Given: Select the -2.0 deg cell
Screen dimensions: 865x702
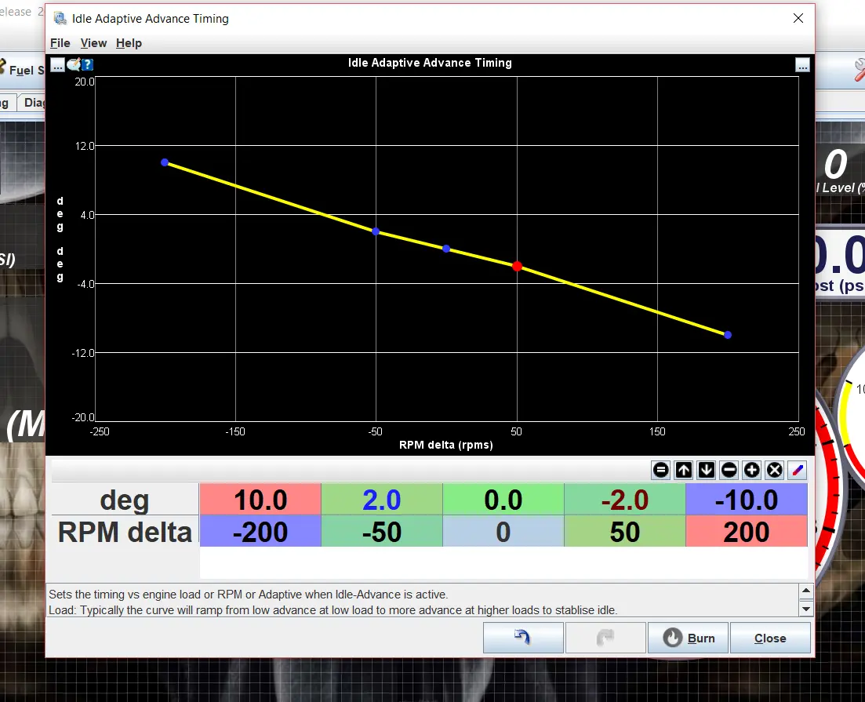Looking at the screenshot, I should tap(624, 500).
